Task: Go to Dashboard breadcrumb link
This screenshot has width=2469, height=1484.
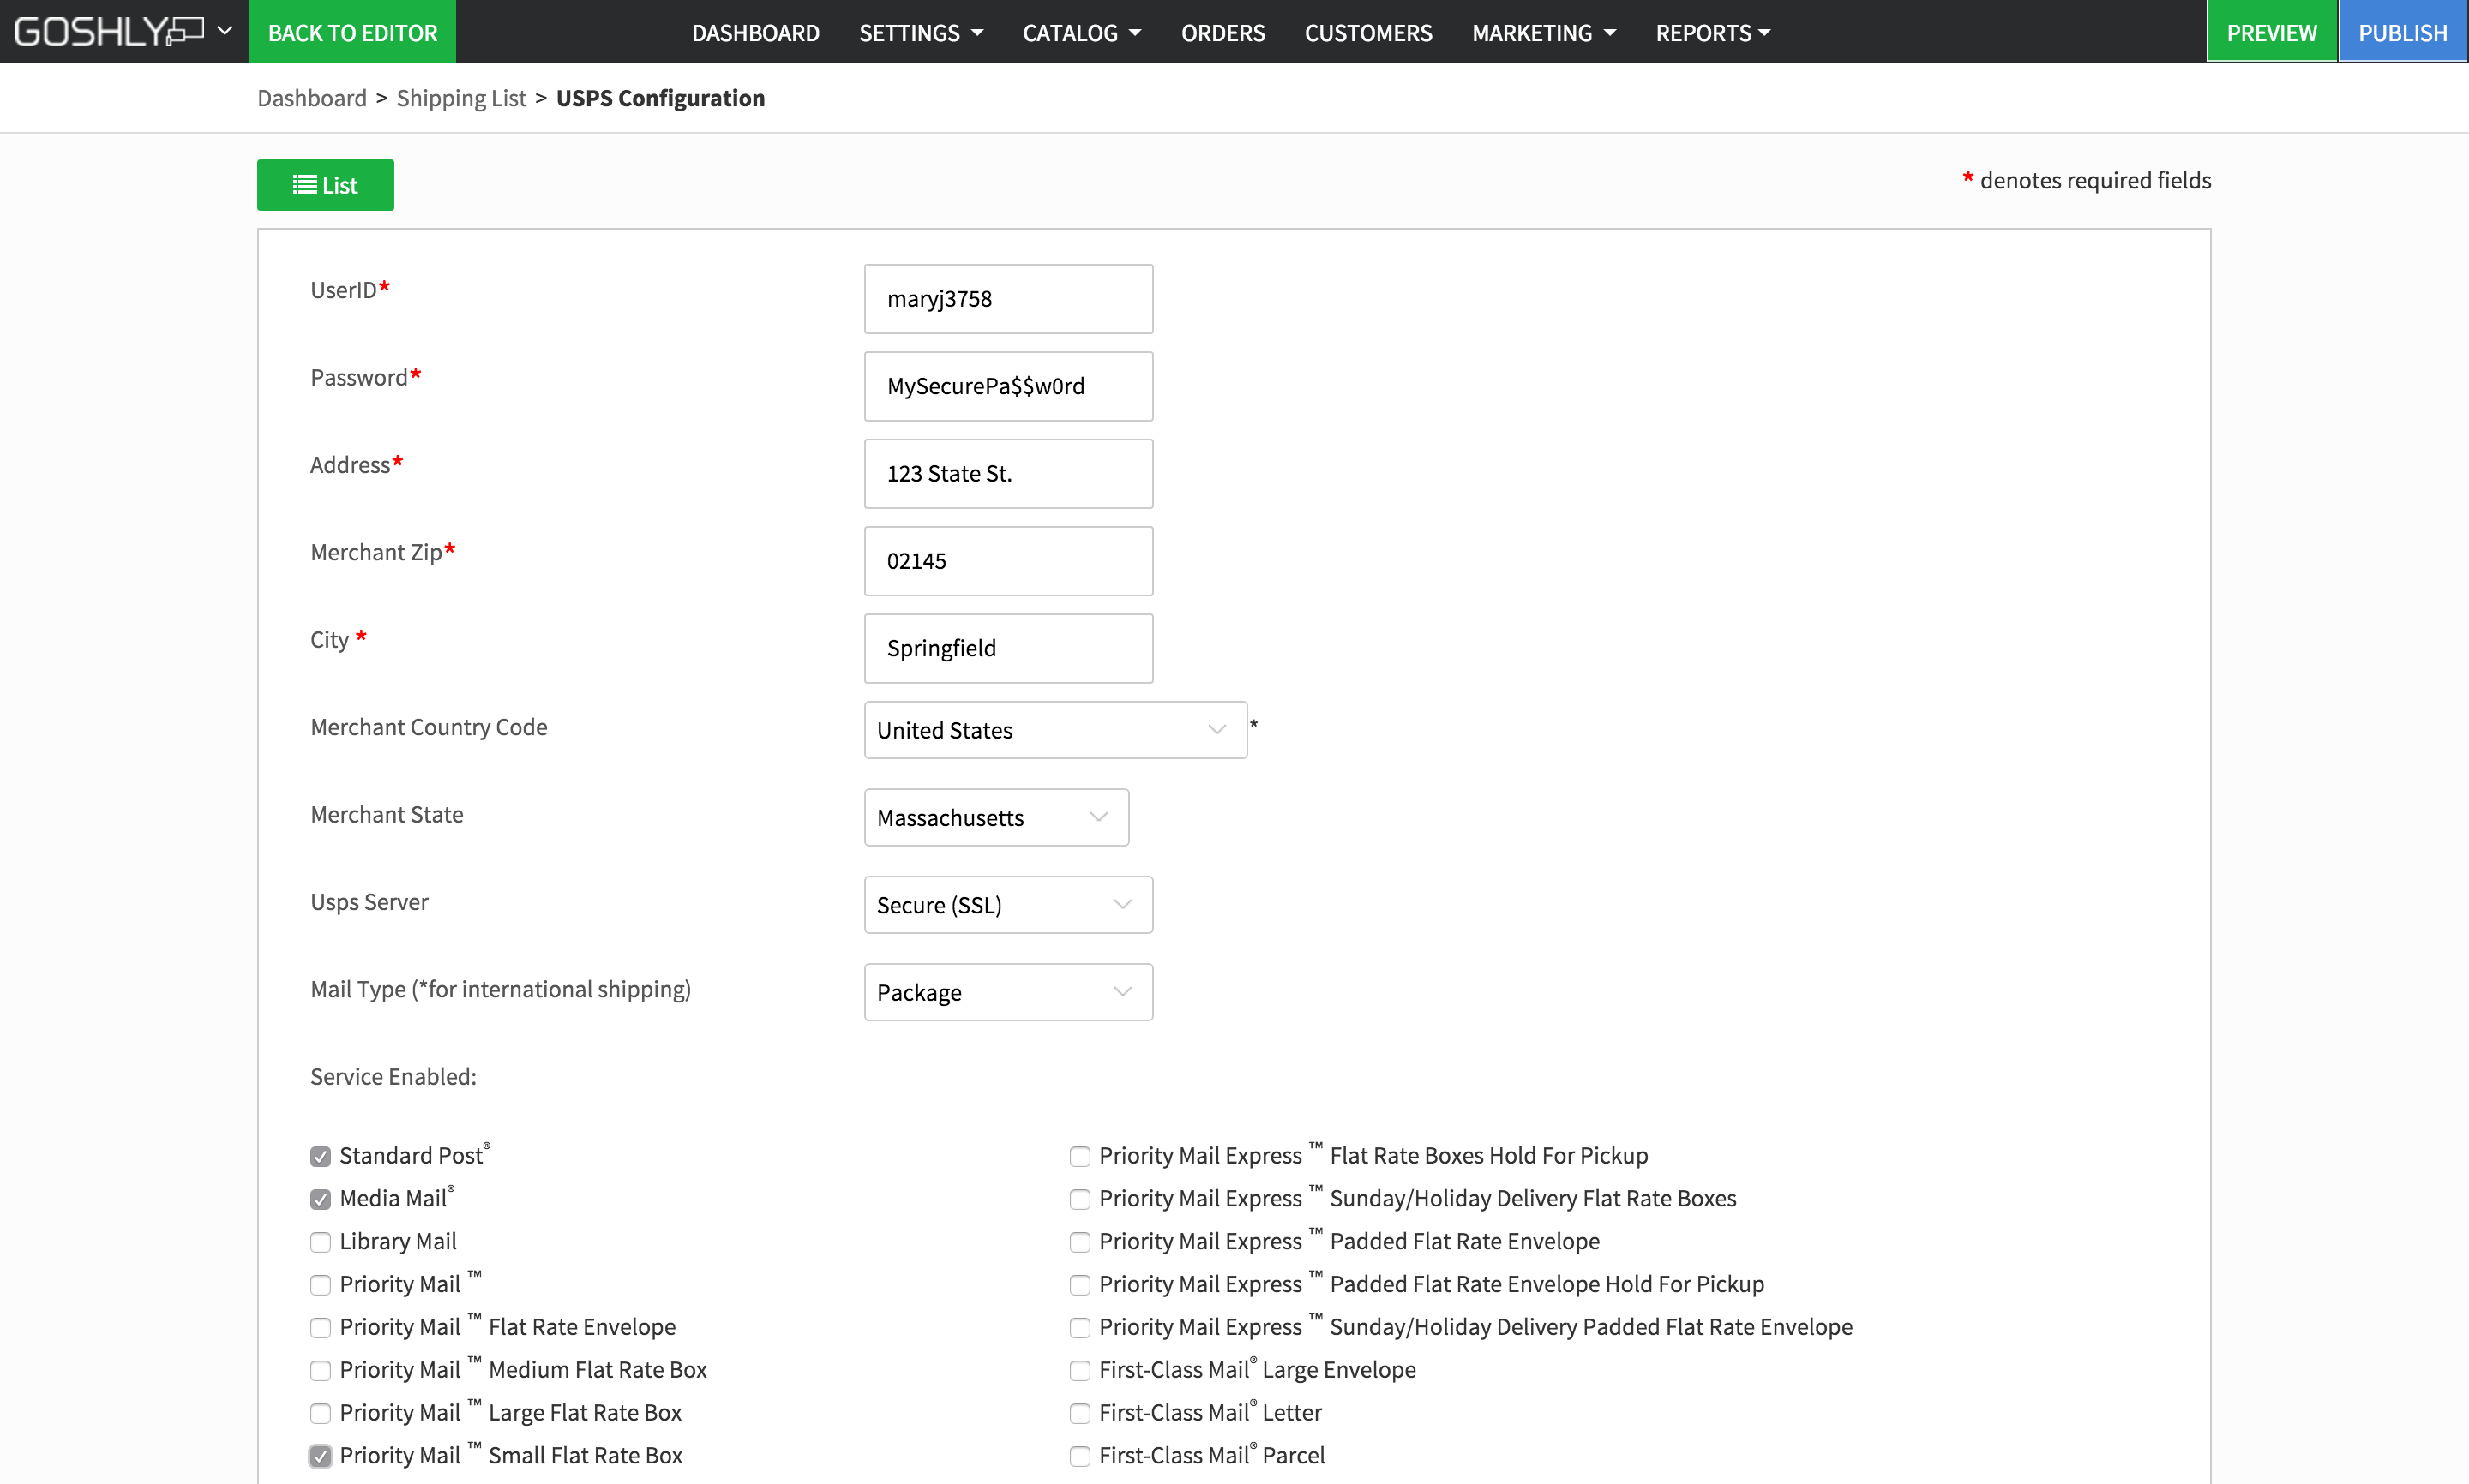Action: (312, 98)
